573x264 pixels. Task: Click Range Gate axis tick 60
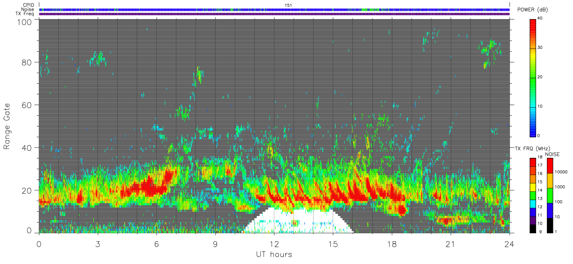pyautogui.click(x=26, y=105)
